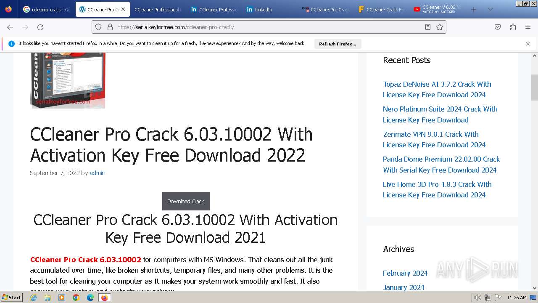Open the volume speaker tray icon

pos(478,298)
